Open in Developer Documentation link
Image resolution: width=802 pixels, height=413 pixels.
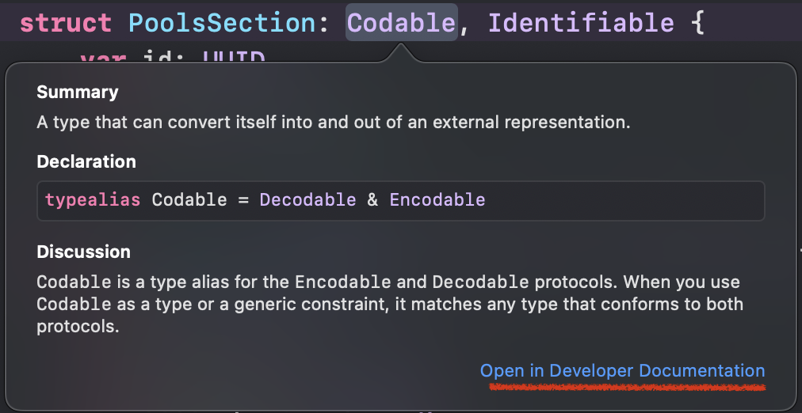(622, 371)
